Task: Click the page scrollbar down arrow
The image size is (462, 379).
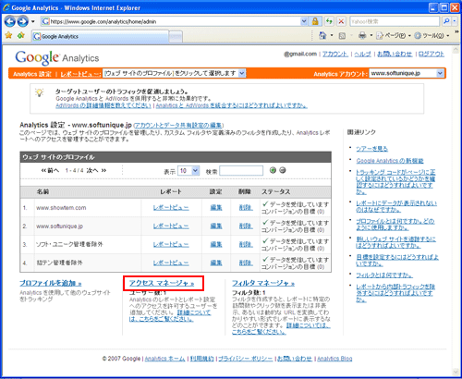Action: [x=456, y=372]
